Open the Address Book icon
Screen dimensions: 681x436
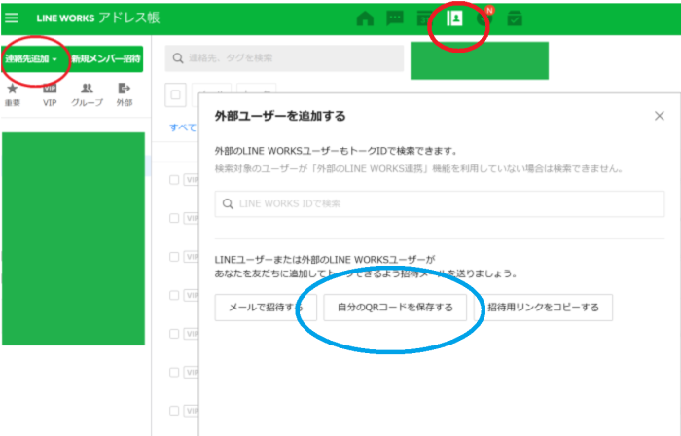tap(454, 18)
